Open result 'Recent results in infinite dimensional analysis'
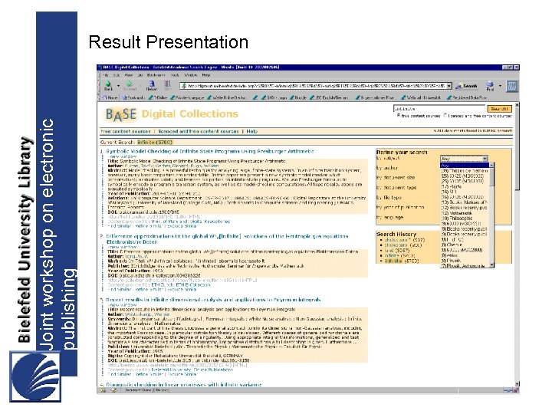 [213, 300]
